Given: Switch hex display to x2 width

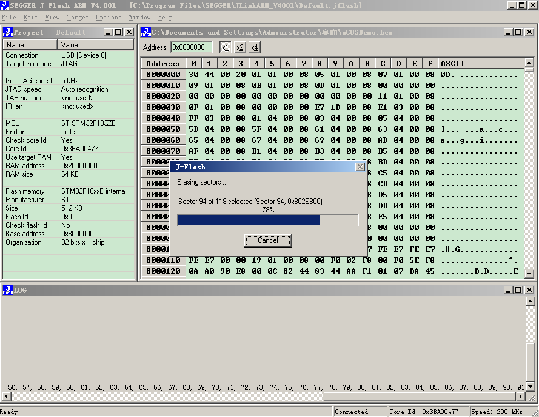Looking at the screenshot, I should click(x=240, y=47).
